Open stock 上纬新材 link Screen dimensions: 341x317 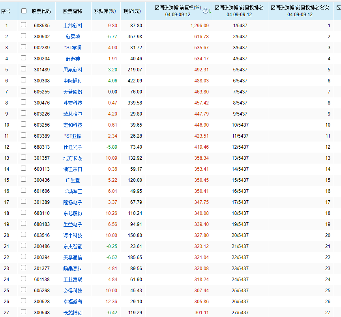pyautogui.click(x=73, y=26)
